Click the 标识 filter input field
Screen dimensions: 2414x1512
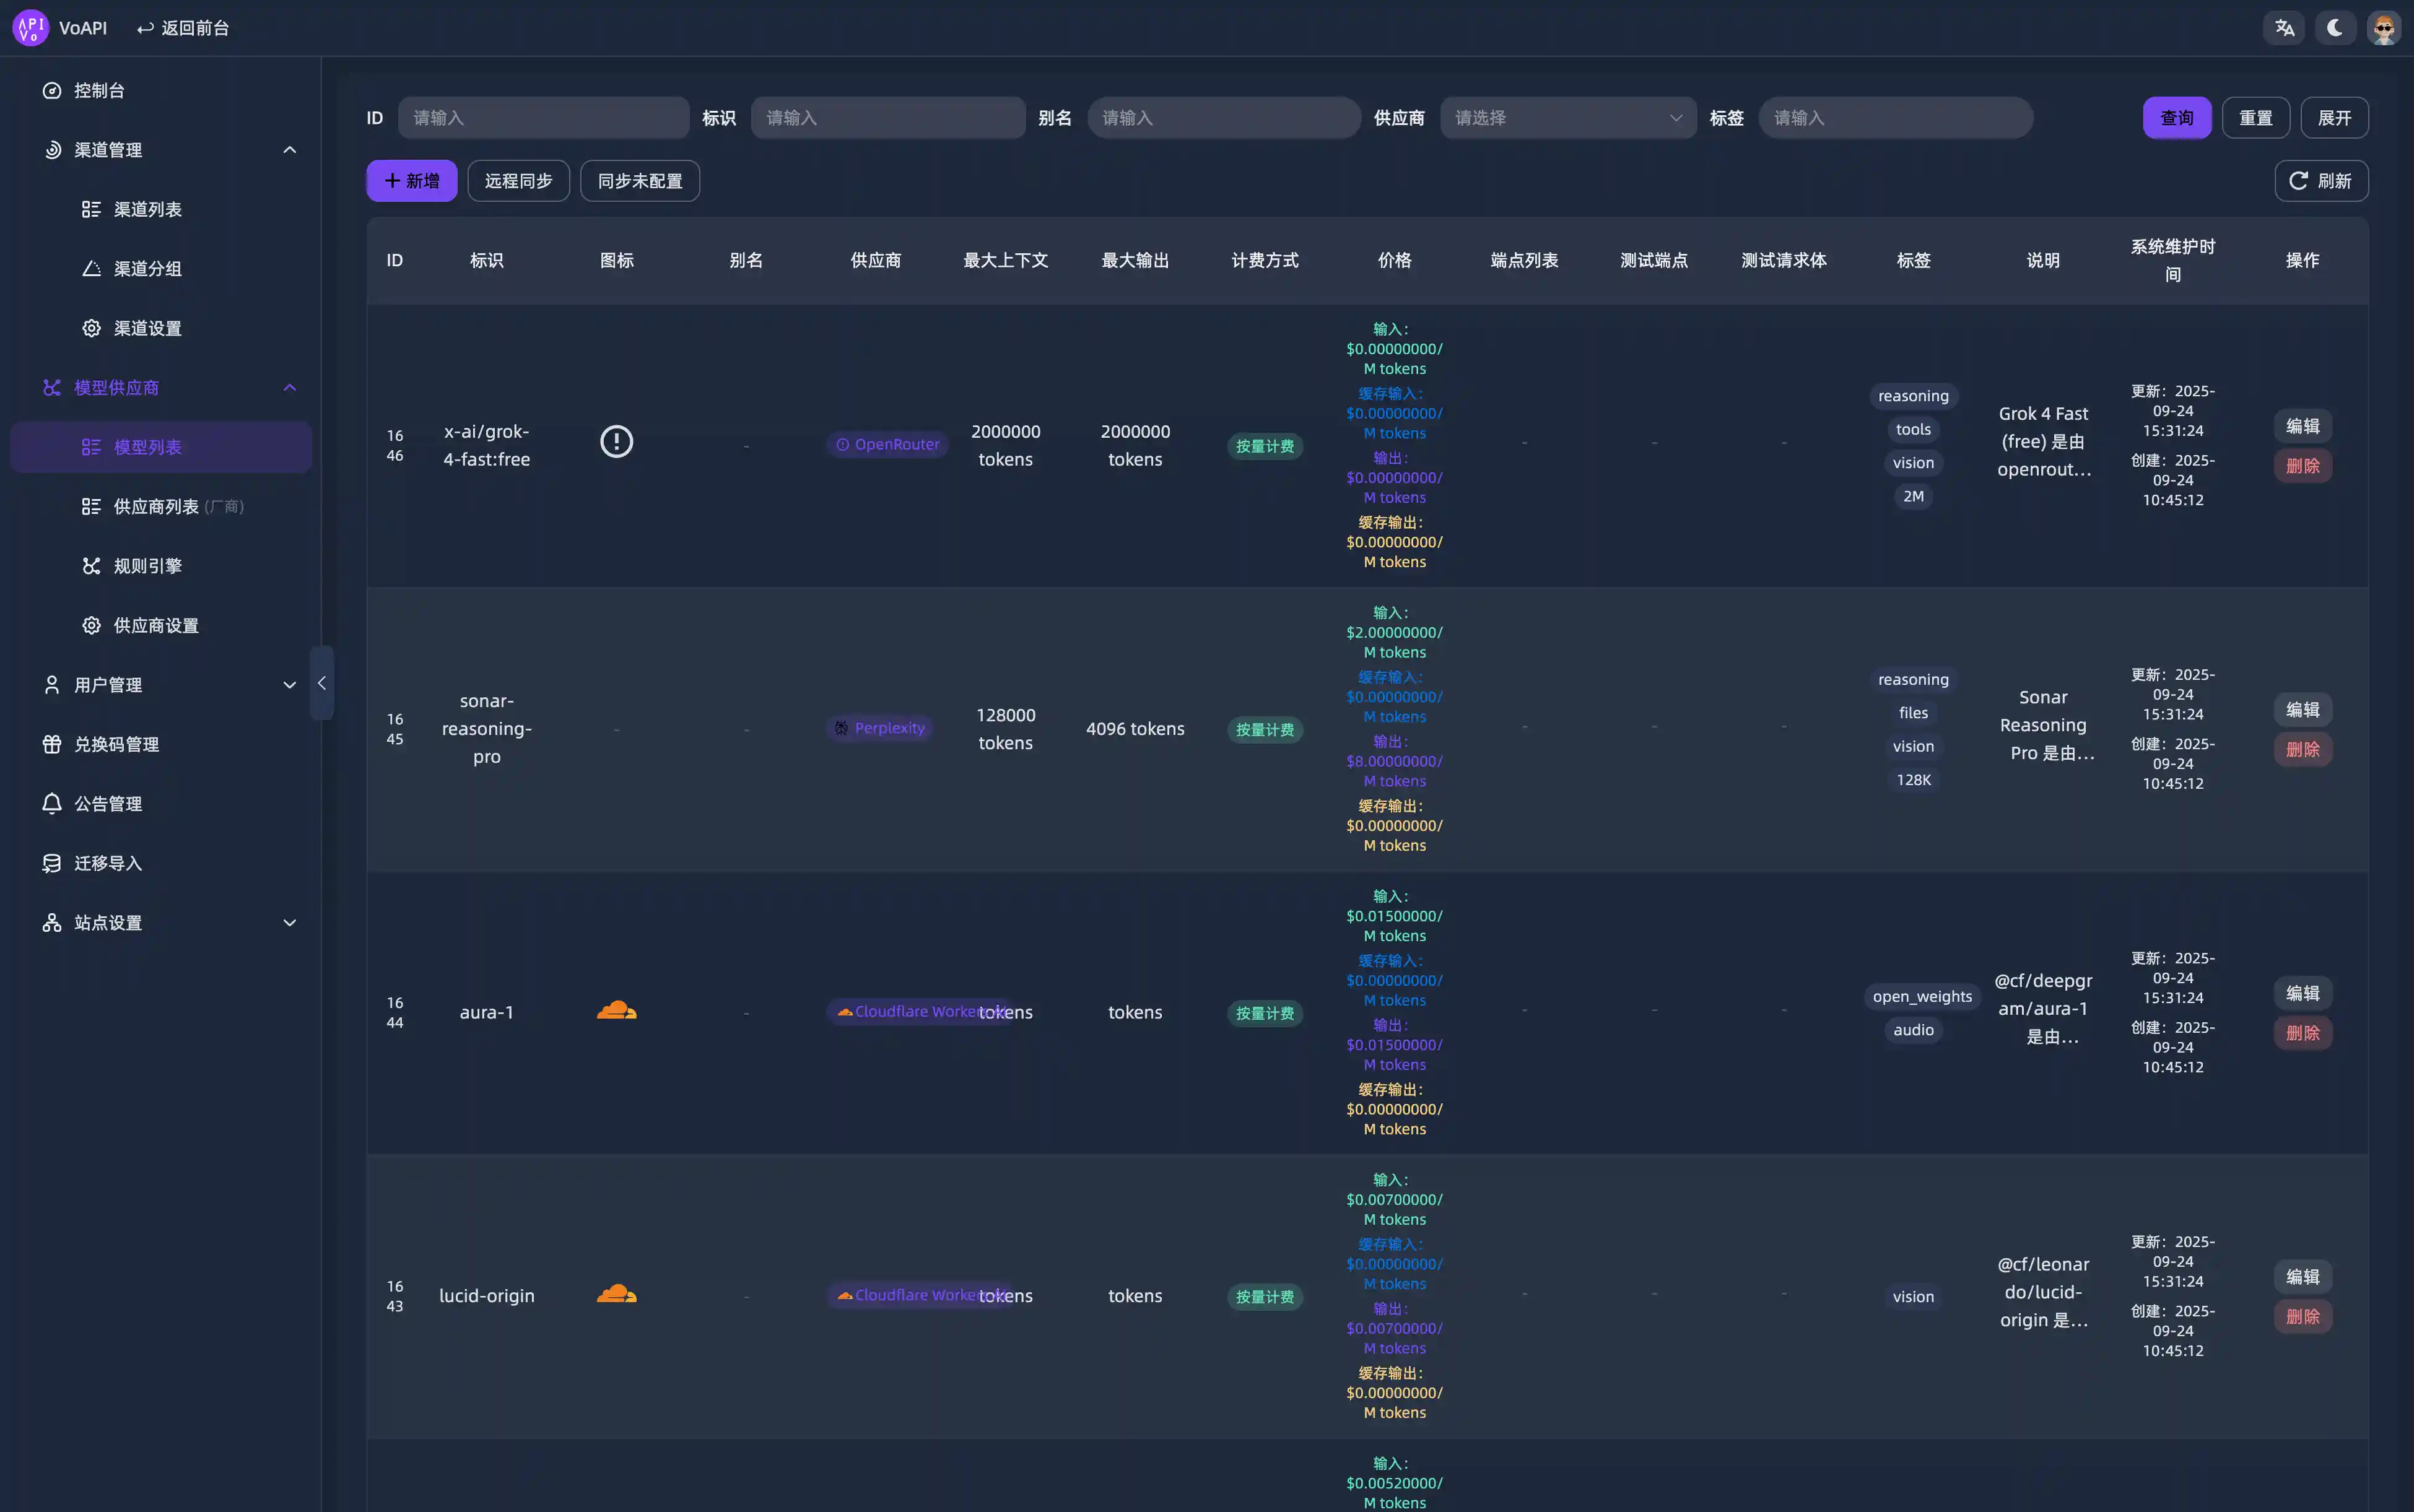pyautogui.click(x=887, y=118)
